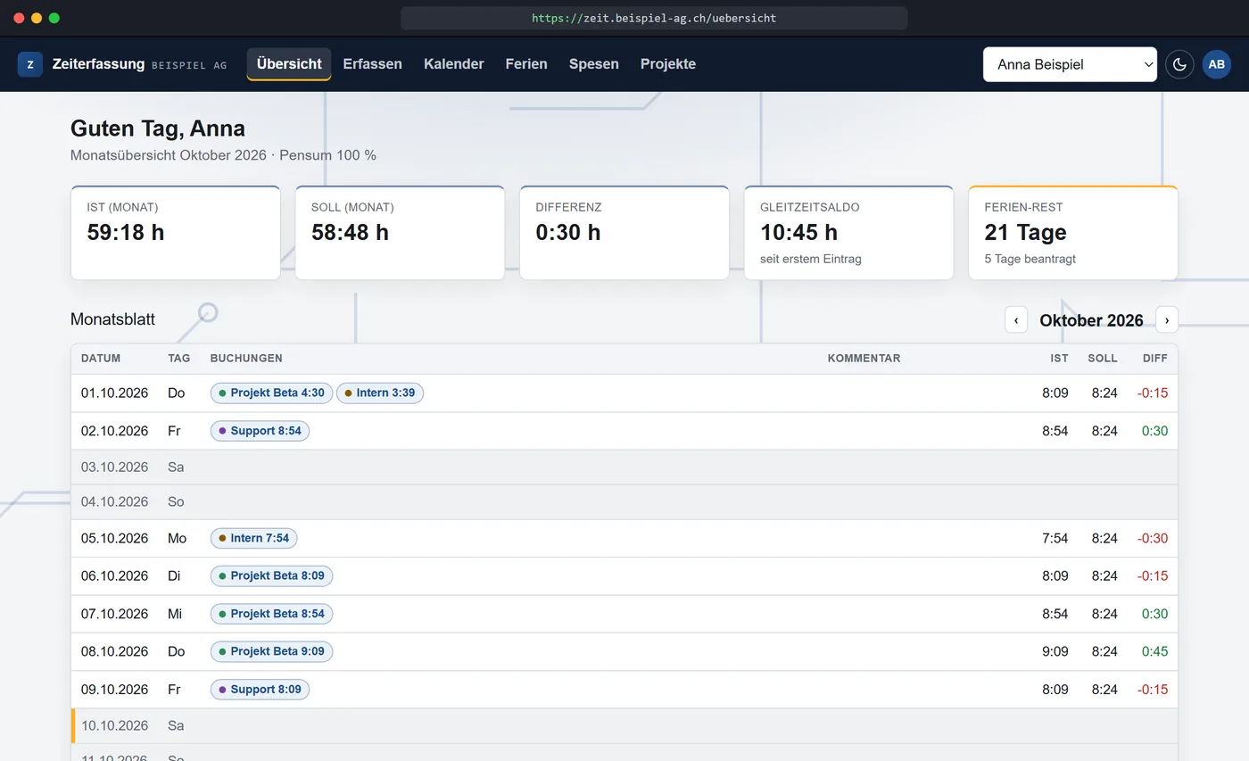Screen dimensions: 1249x761
Task: Click the Kommentar column header
Action: tap(864, 359)
